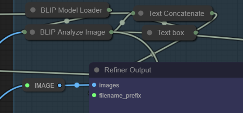The height and width of the screenshot is (113, 243).
Task: Toggle collapse dot on BLIP Analyze Image node
Action: (33, 32)
